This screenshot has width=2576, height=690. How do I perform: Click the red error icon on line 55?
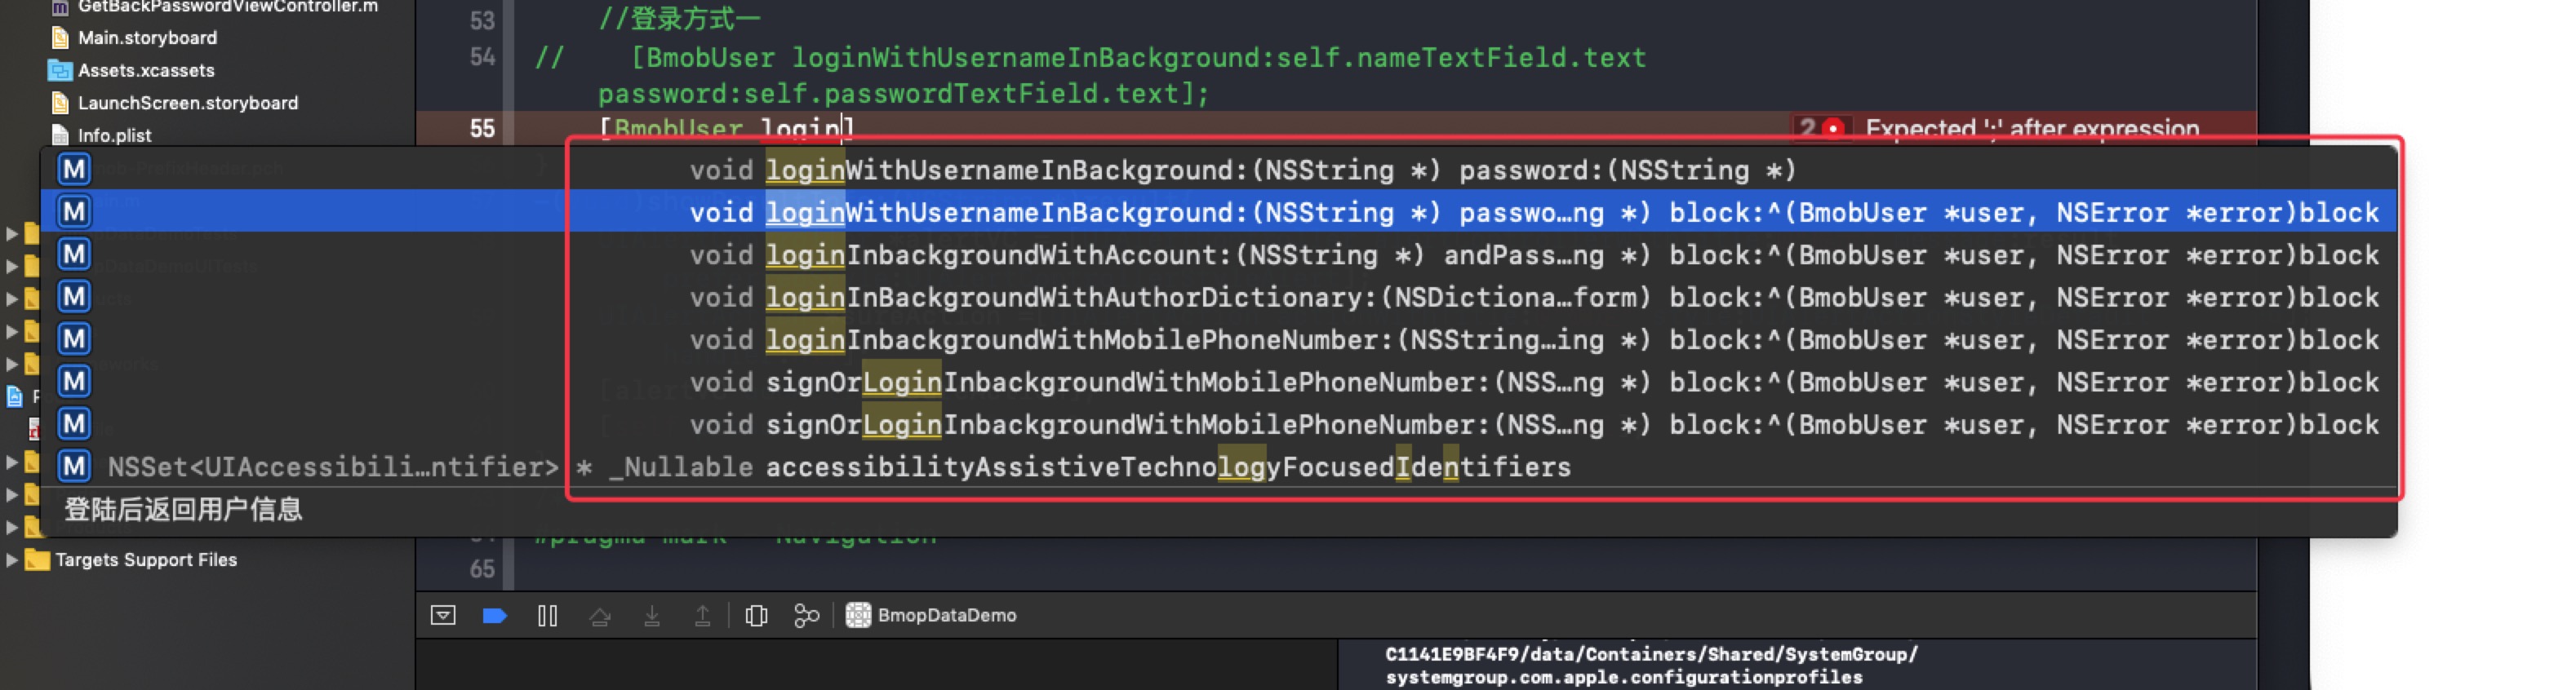(x=1833, y=128)
